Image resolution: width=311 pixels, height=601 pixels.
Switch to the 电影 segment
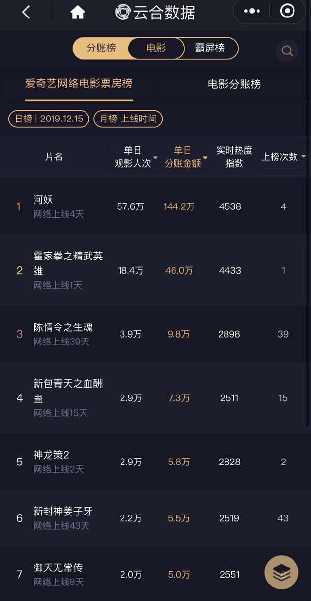click(156, 49)
